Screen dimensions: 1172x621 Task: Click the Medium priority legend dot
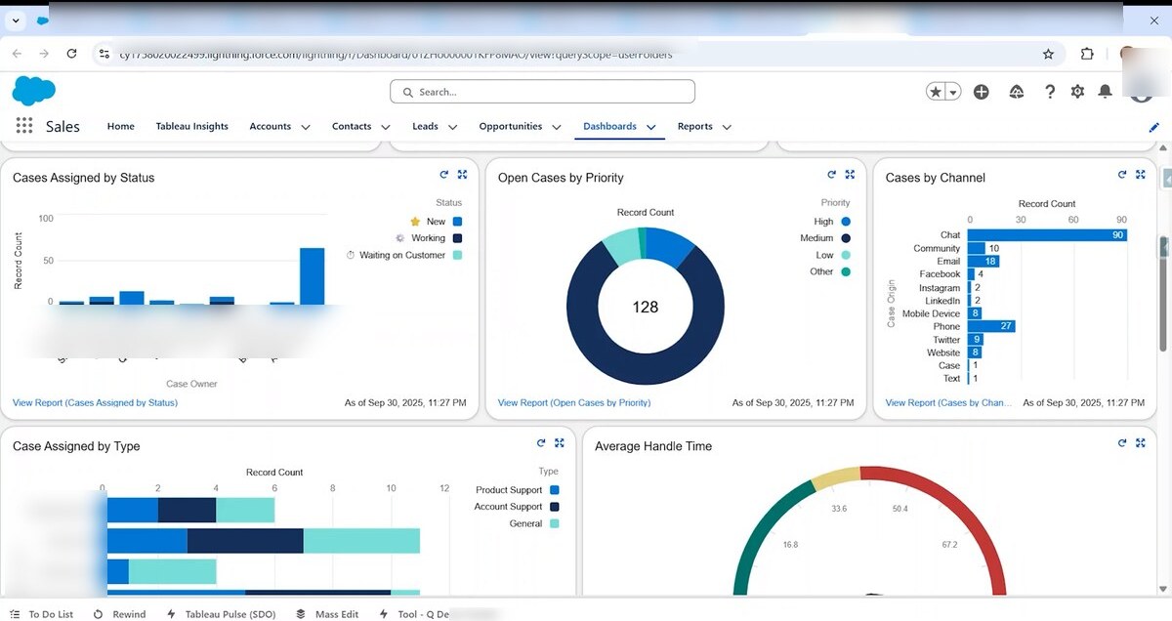coord(846,238)
